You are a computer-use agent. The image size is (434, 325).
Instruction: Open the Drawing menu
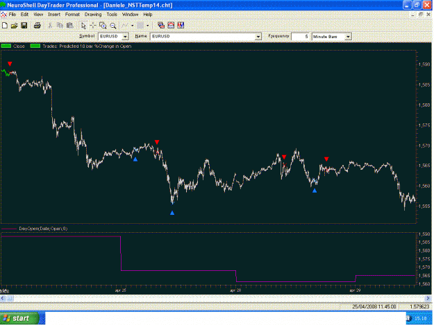tap(93, 15)
